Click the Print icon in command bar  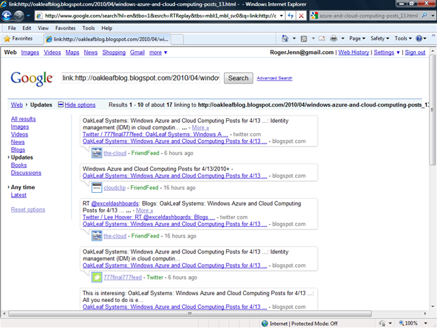334,38
